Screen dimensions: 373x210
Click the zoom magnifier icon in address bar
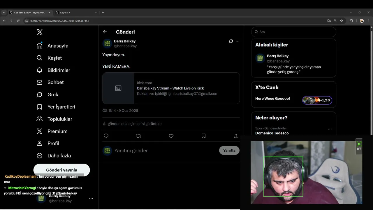[335, 21]
